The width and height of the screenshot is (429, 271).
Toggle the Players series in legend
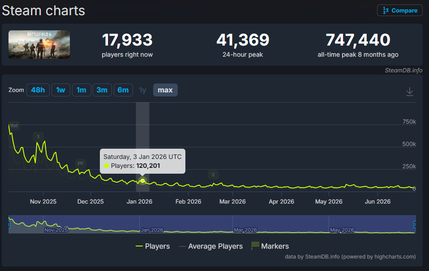tap(153, 246)
